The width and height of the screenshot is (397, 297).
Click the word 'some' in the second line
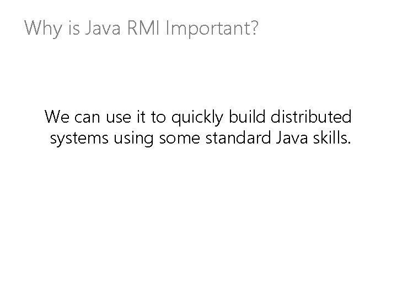point(180,138)
